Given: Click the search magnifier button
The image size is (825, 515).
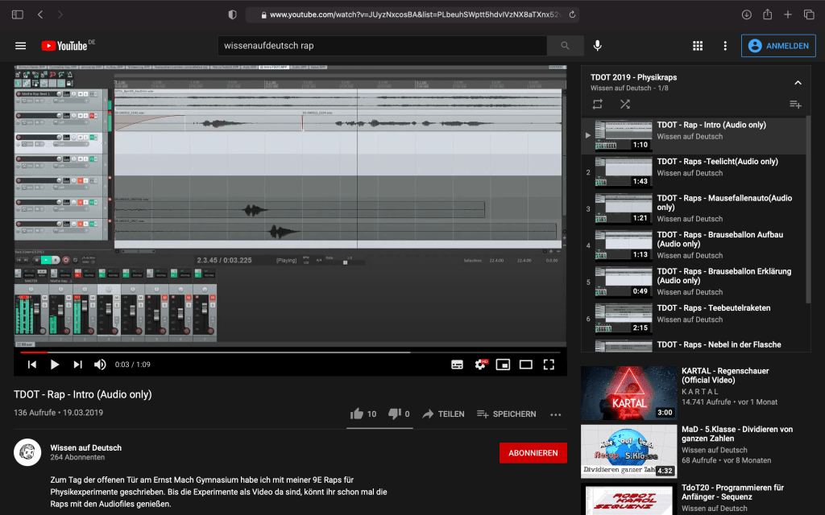Looking at the screenshot, I should tap(566, 46).
